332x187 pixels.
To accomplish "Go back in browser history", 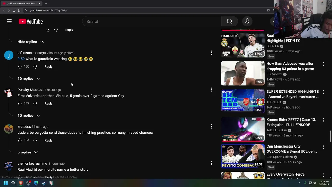I will tap(4, 10).
